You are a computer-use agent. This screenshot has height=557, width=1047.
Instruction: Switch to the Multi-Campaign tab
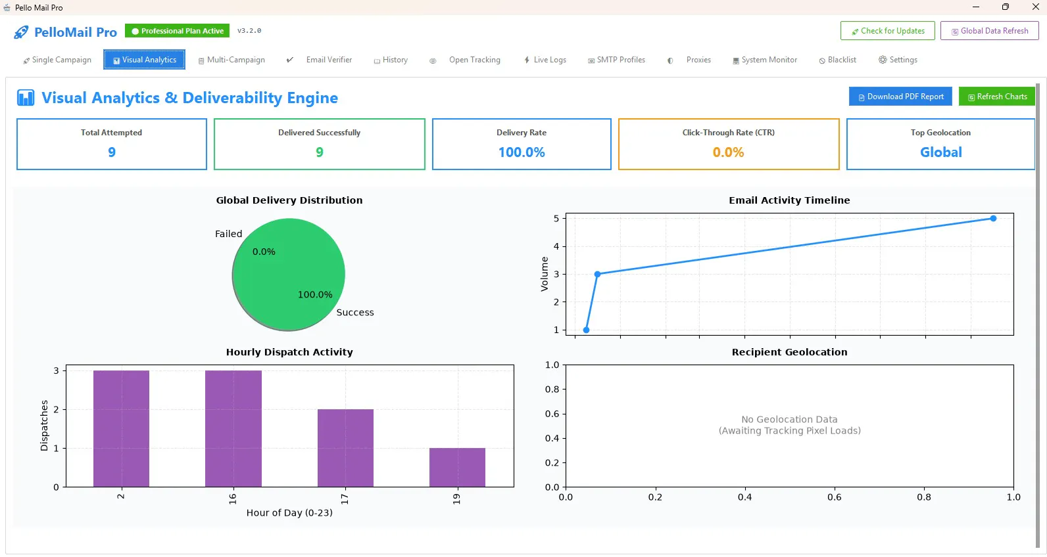click(231, 60)
